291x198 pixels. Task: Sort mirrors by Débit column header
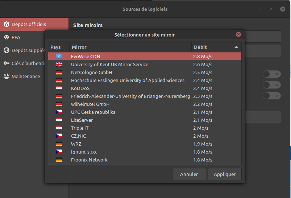pos(216,47)
